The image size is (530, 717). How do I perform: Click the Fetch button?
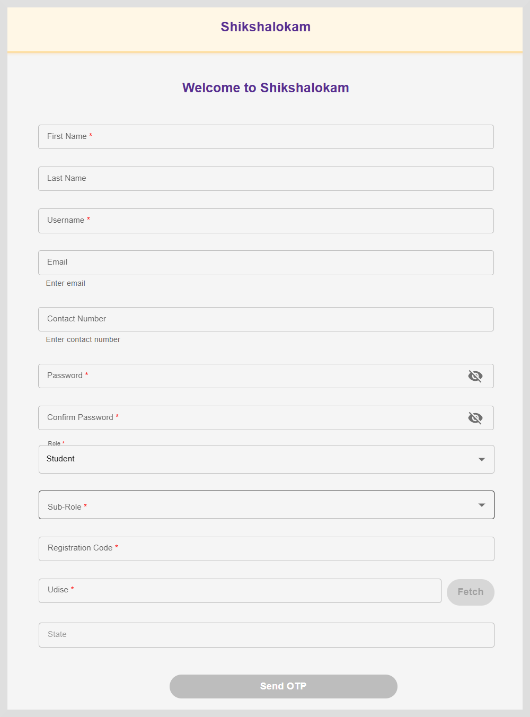pyautogui.click(x=470, y=592)
